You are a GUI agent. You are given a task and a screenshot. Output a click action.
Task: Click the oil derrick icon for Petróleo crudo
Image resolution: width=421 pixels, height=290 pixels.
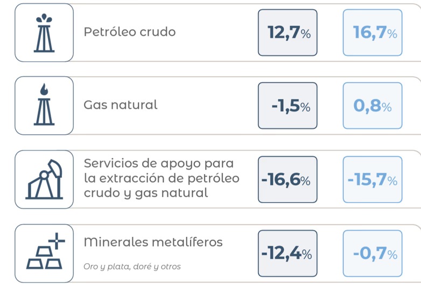point(44,33)
